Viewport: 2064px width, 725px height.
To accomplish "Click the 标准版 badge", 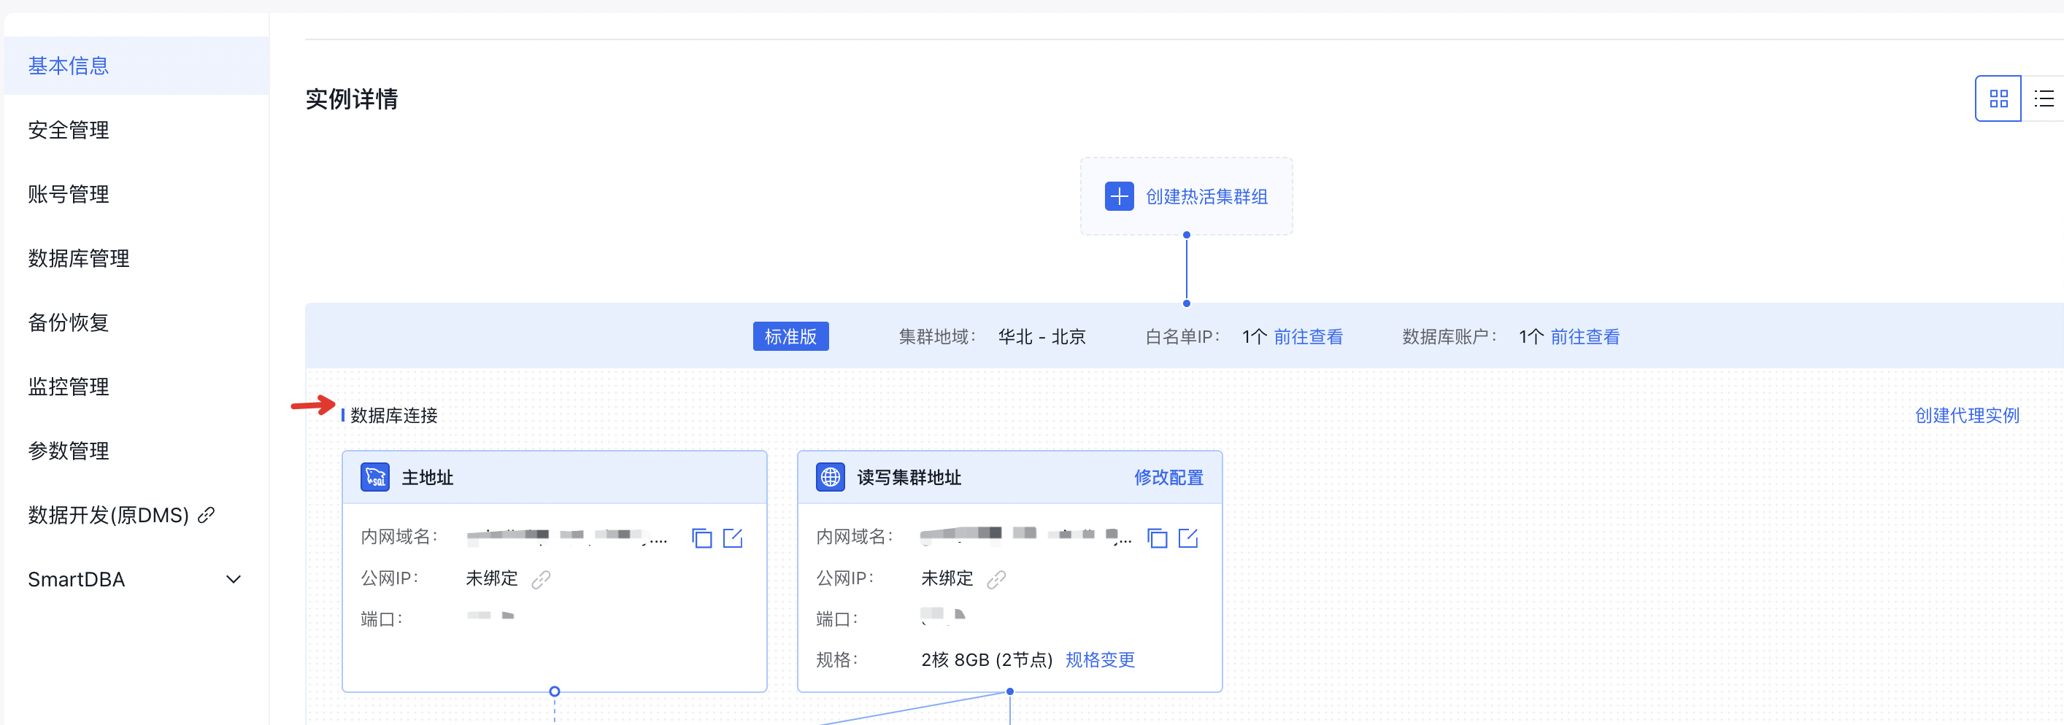I will click(x=791, y=336).
